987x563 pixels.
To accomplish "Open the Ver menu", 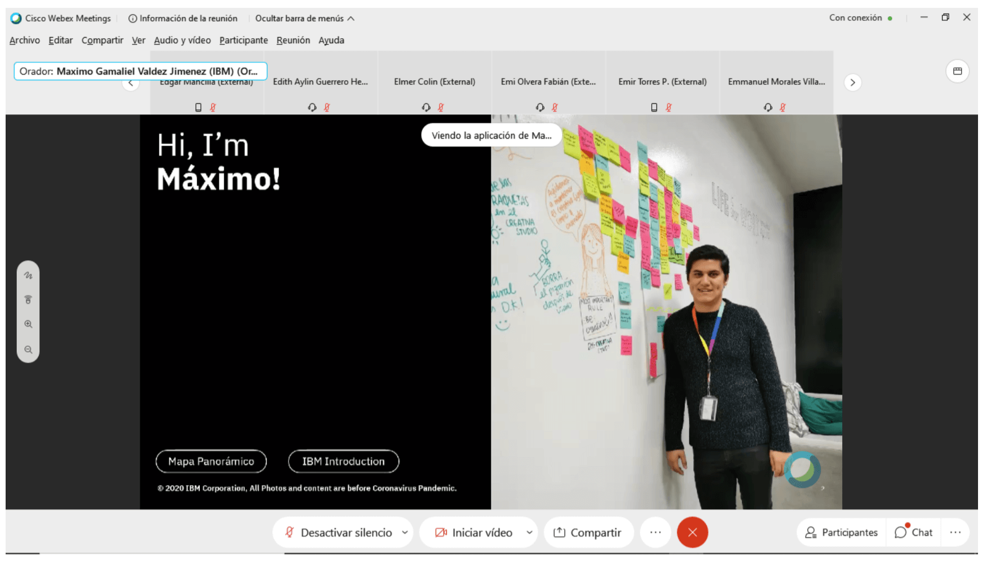I will coord(138,40).
